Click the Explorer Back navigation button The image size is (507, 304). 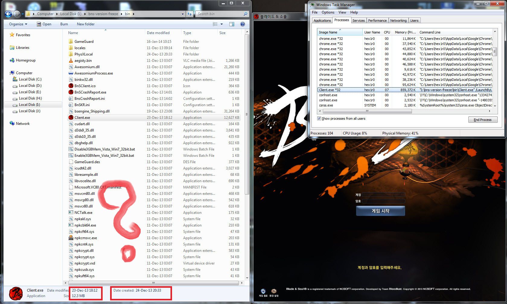(8, 14)
